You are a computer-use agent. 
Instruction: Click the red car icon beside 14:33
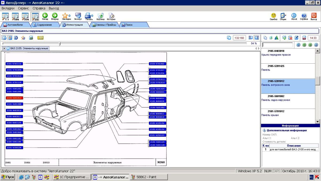point(304,38)
